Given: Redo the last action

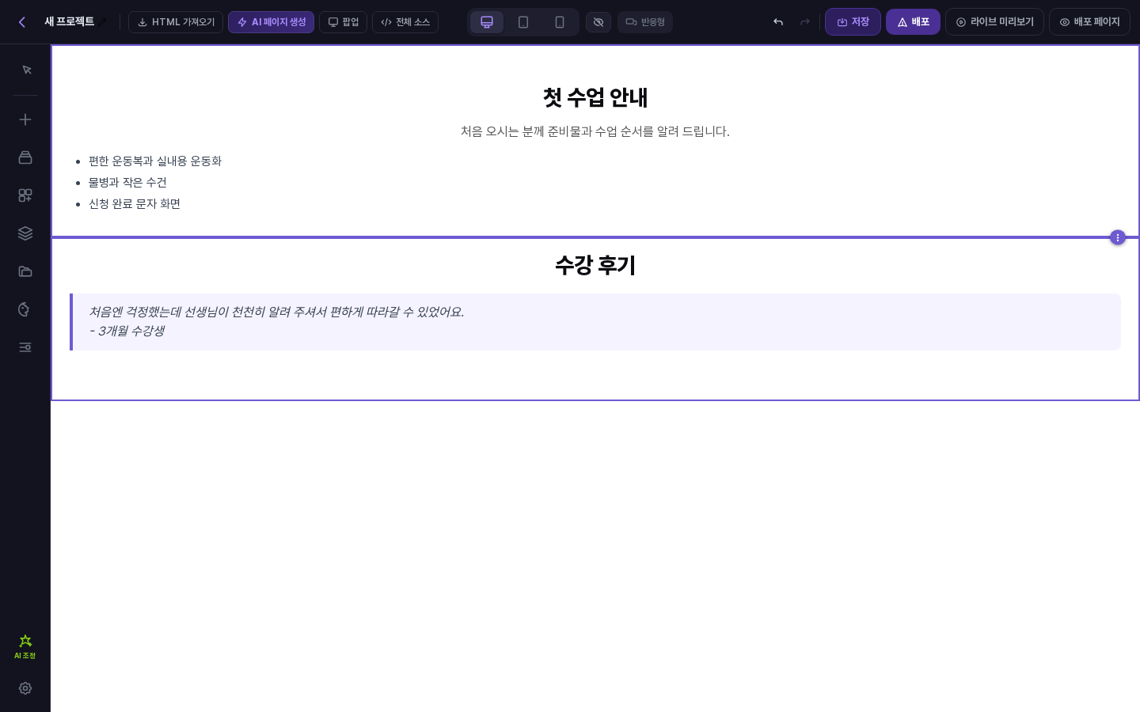Looking at the screenshot, I should click(x=805, y=22).
